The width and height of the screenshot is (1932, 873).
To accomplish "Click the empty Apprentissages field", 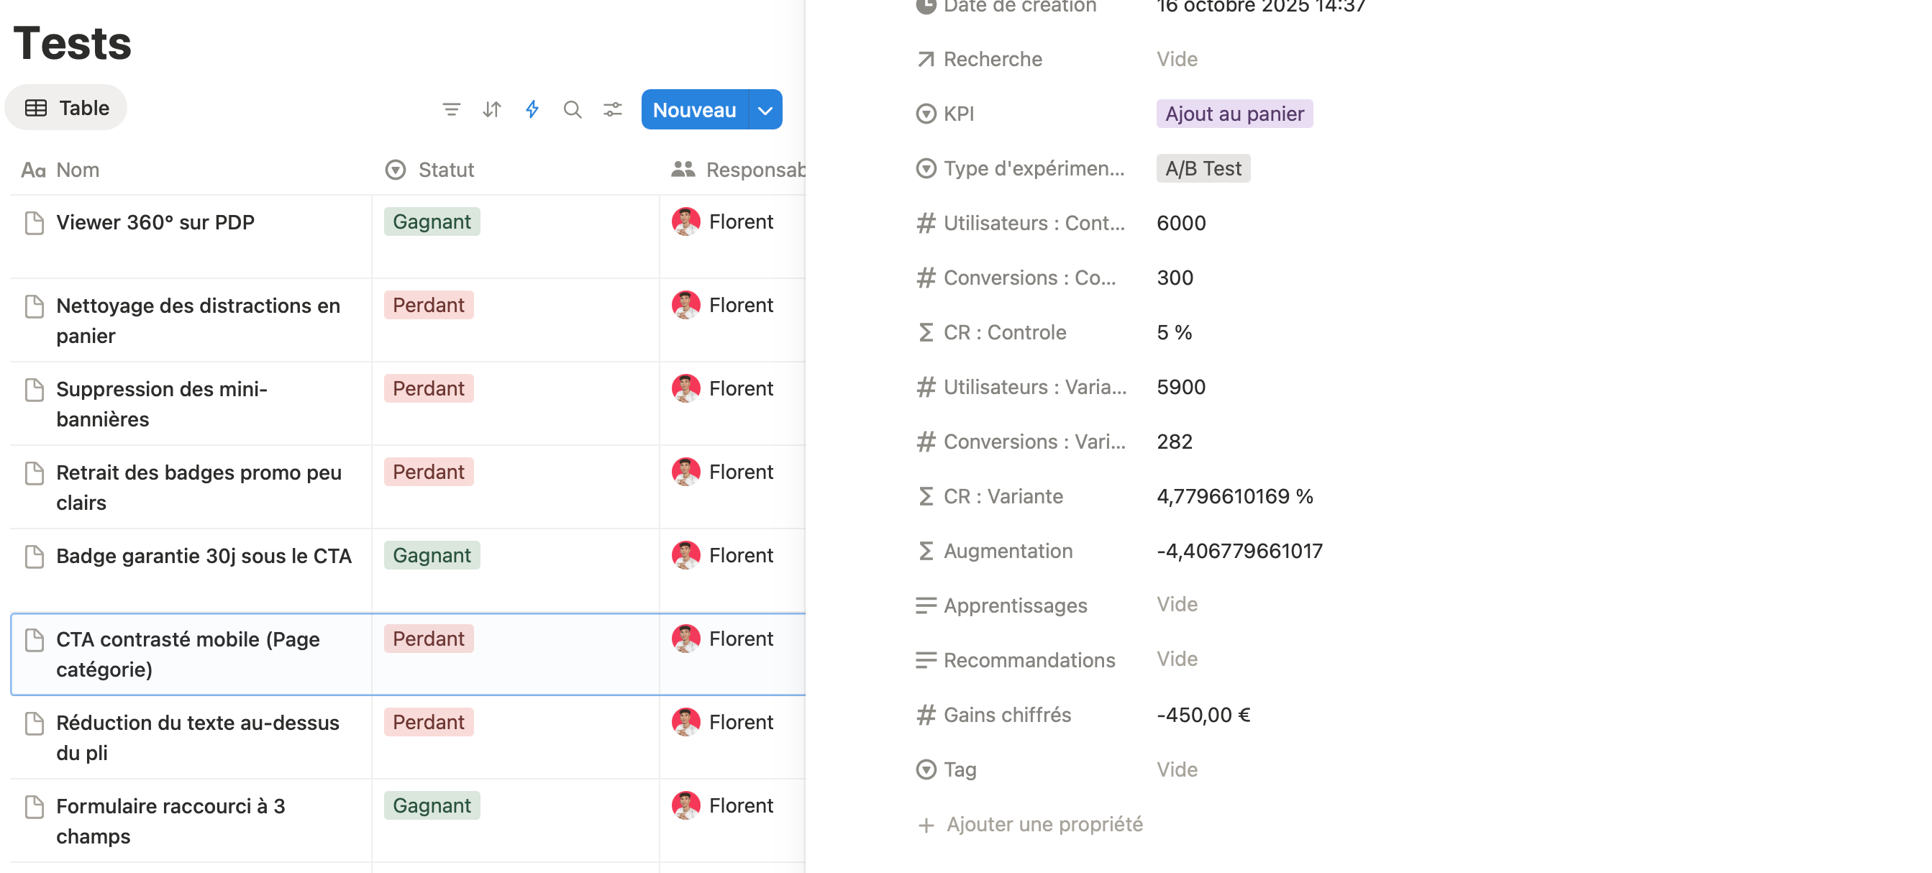I will [1177, 605].
